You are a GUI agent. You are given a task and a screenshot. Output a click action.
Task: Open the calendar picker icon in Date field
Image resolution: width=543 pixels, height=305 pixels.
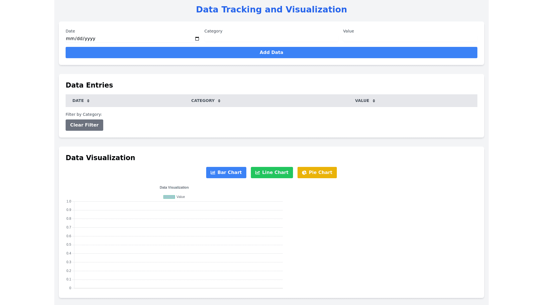click(x=197, y=39)
